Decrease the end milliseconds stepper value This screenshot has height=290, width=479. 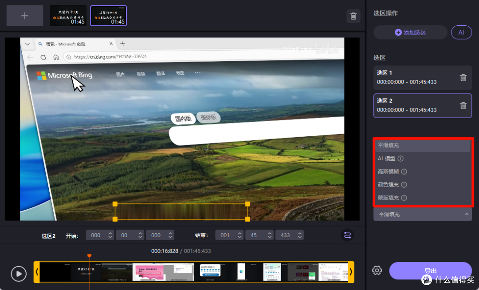tap(300, 238)
